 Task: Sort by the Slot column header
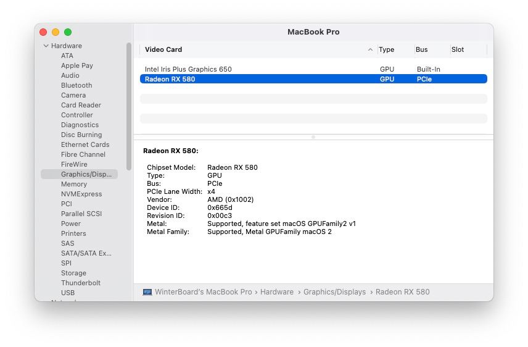(458, 49)
